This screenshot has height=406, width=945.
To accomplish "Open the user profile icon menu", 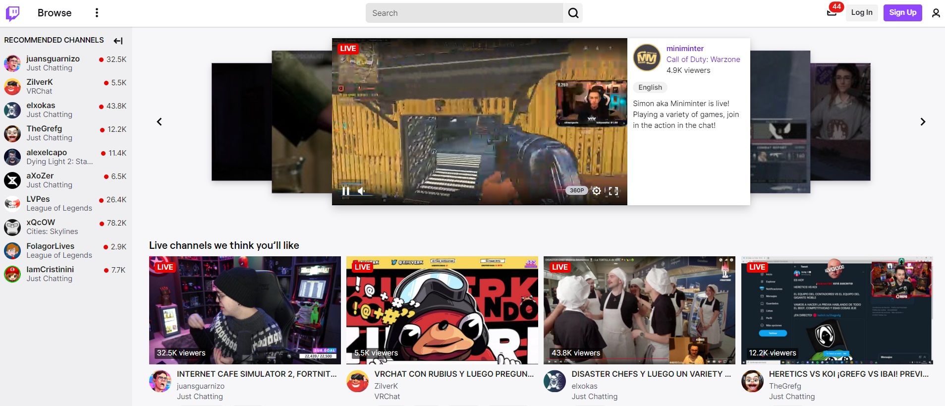I will (x=936, y=13).
